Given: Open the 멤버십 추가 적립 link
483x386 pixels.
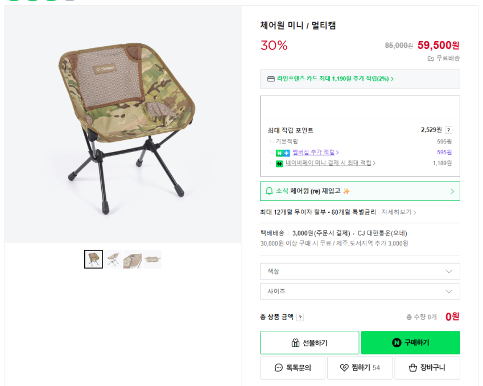Looking at the screenshot, I should pos(313,153).
